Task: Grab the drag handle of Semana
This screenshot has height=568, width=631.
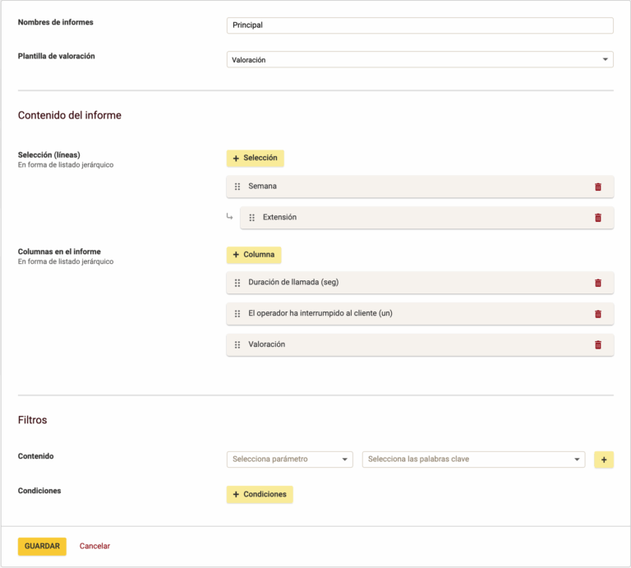Action: 237,187
